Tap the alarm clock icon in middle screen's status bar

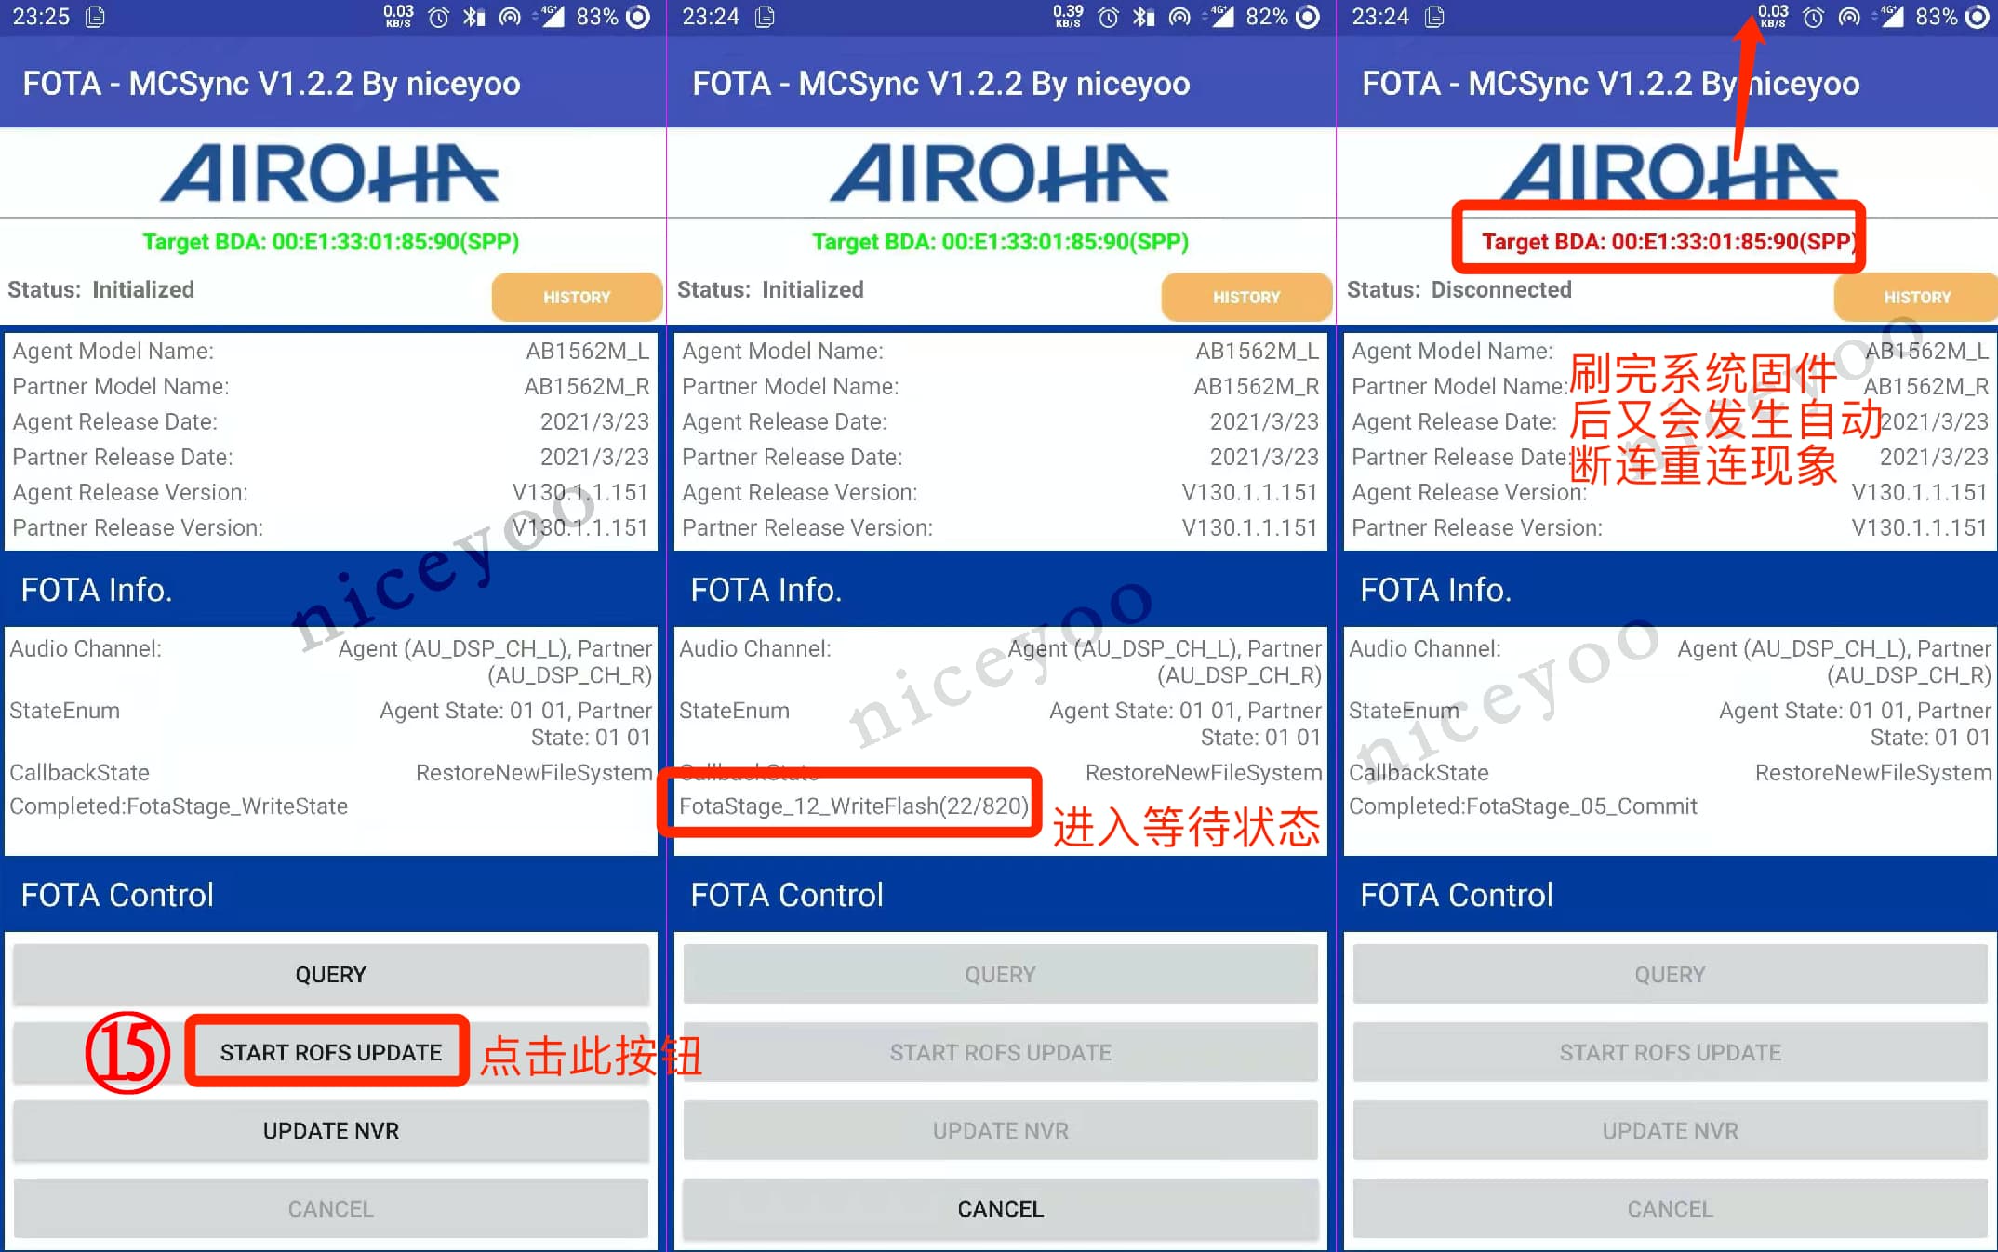click(x=1109, y=17)
